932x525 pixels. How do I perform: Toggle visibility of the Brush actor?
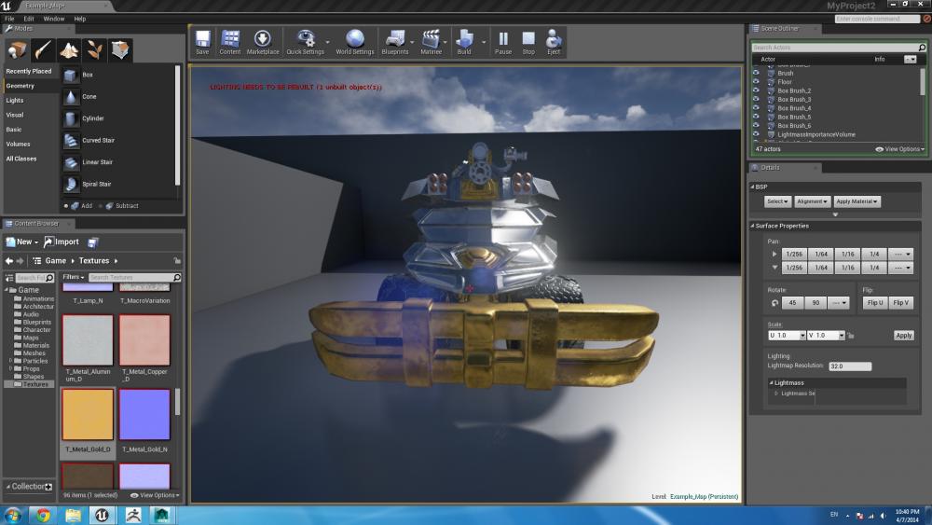click(x=756, y=73)
